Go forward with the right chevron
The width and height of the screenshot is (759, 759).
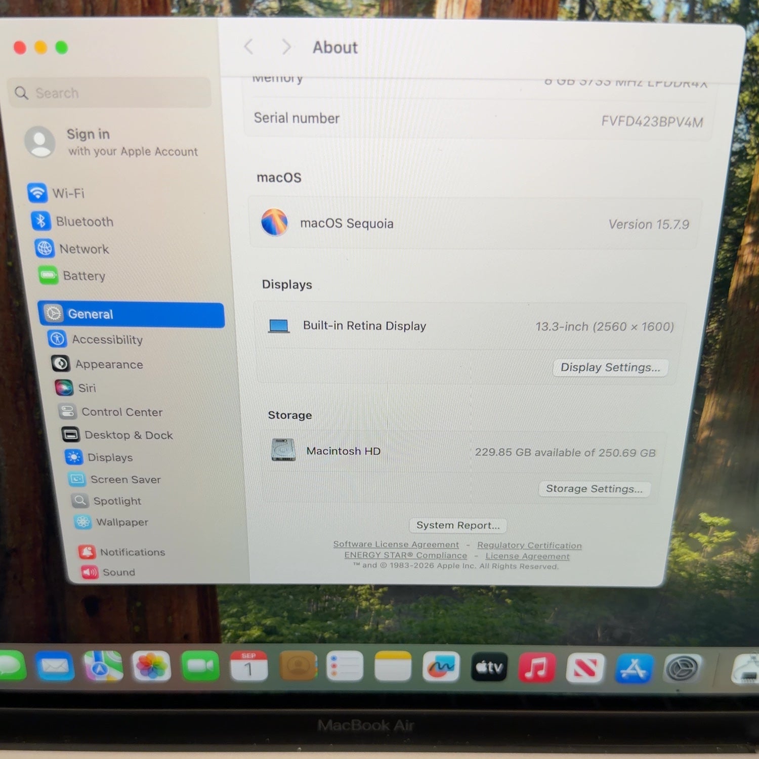[286, 47]
